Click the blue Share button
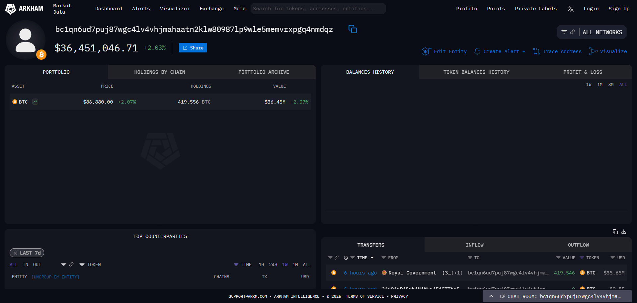This screenshot has width=637, height=303. (x=193, y=48)
